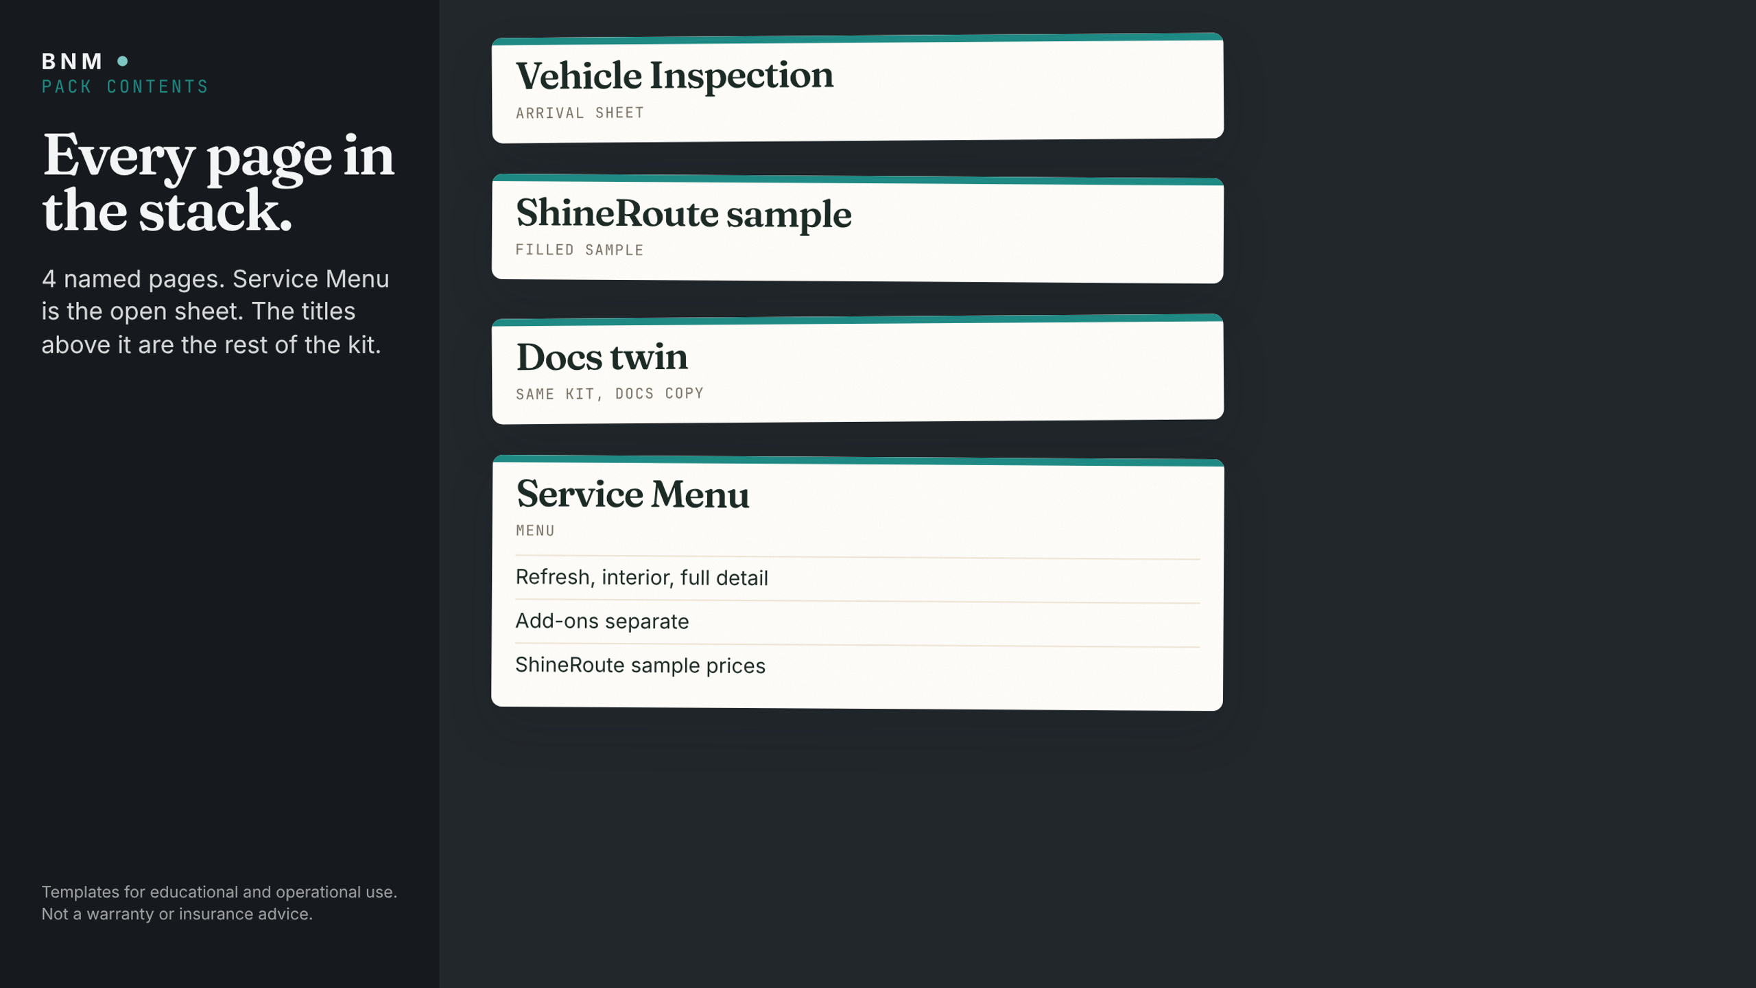Click the 'Every page in the stack.' heading
Viewport: 1756px width, 988px height.
tap(218, 183)
